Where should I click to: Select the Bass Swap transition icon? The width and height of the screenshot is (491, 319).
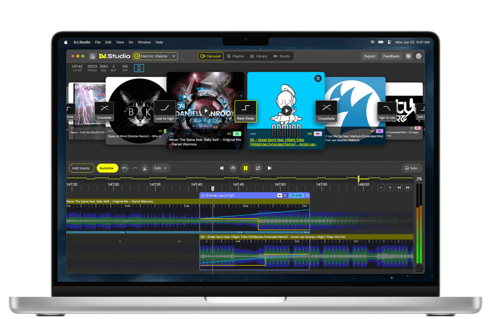tap(245, 110)
